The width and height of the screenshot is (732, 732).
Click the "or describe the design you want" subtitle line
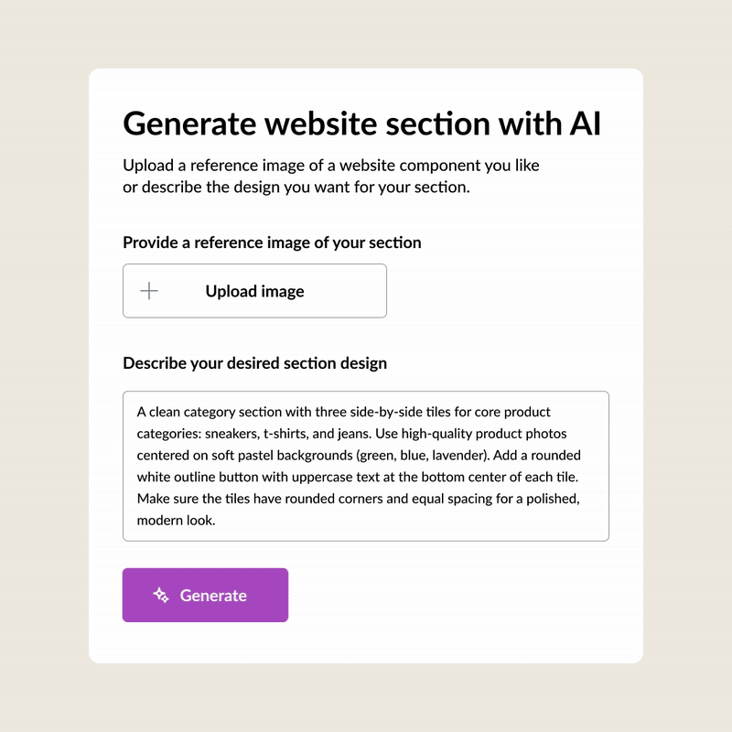(x=296, y=188)
